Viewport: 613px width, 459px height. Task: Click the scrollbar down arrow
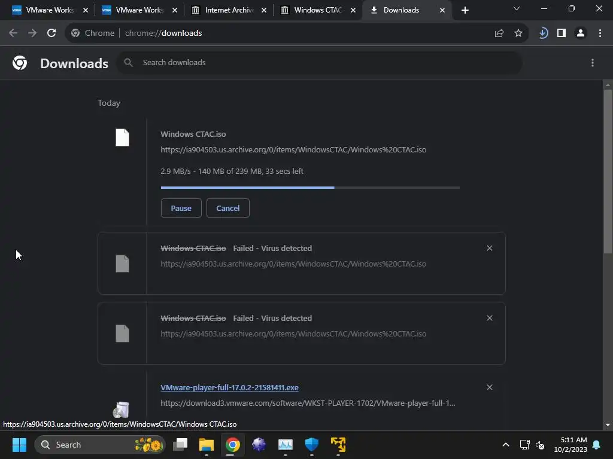(x=608, y=425)
